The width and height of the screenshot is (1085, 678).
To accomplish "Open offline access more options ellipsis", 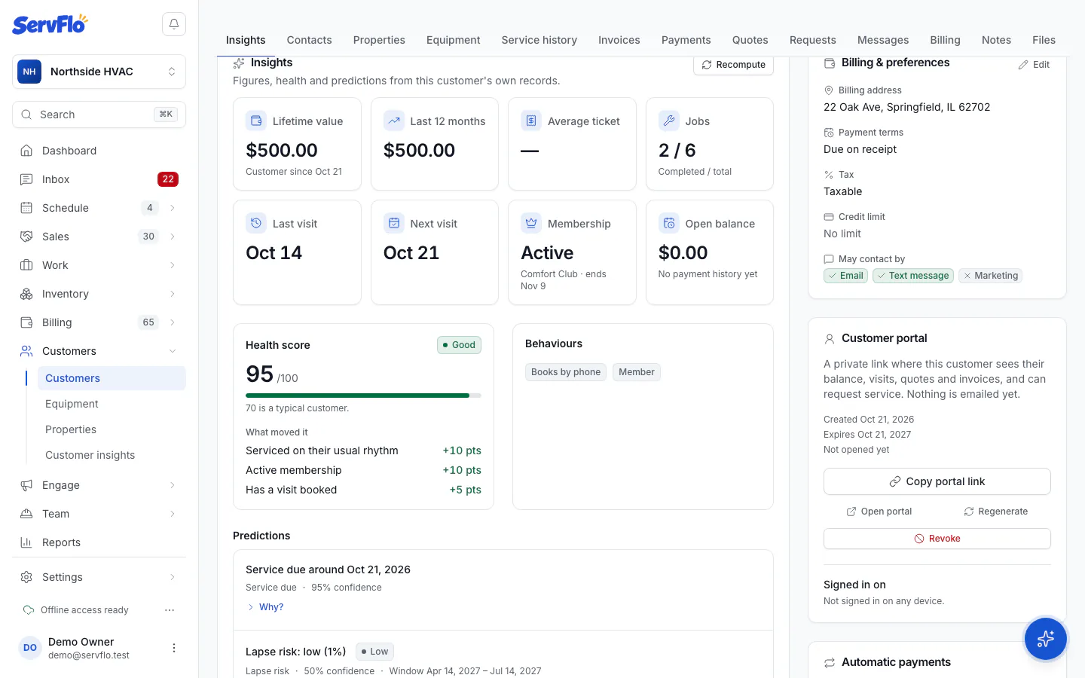I will (170, 610).
